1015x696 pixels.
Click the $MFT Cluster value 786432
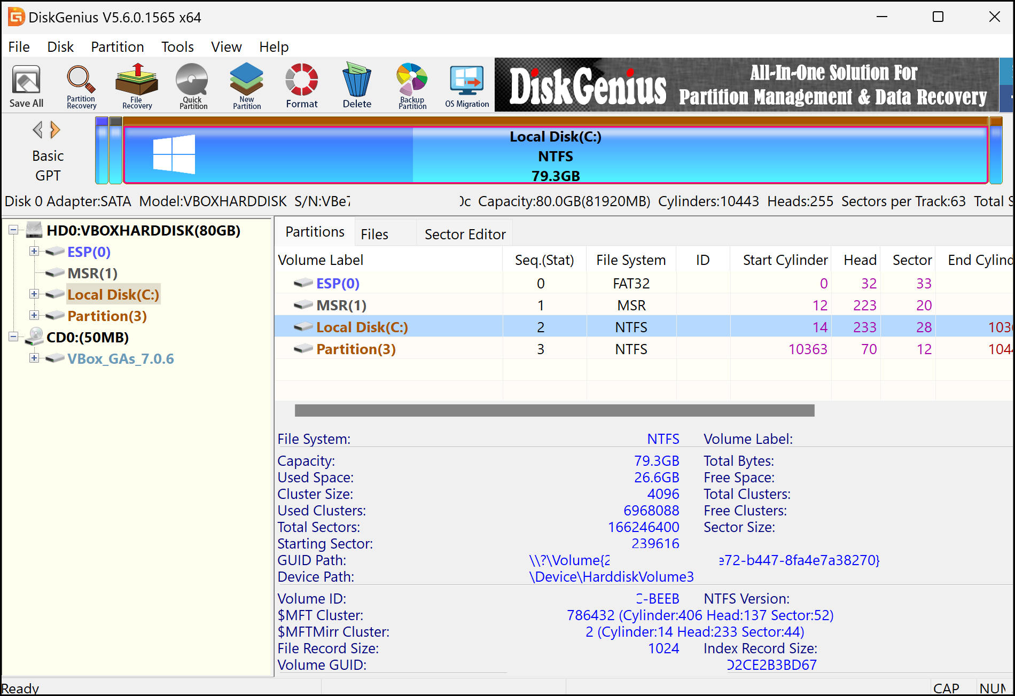(700, 615)
